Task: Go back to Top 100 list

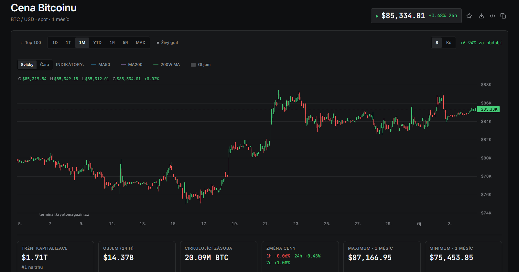Action: 31,43
